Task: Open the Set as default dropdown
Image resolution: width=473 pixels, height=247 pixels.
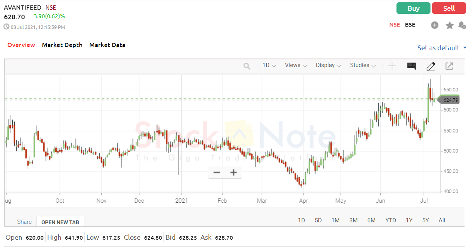Action: [442, 48]
